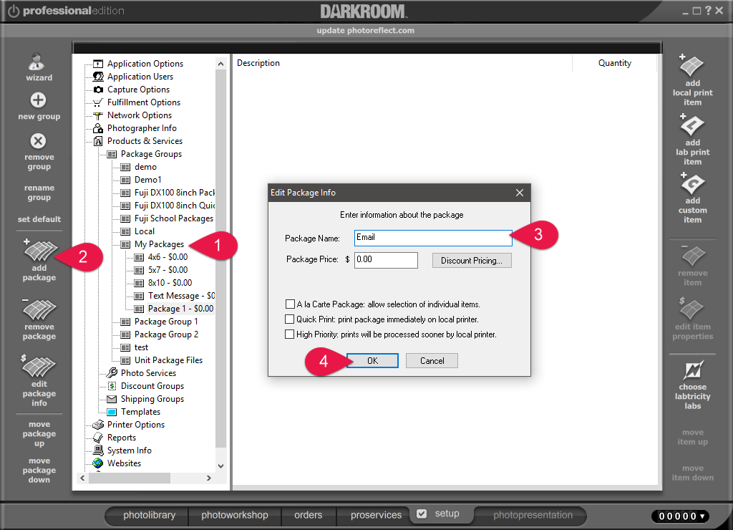Image resolution: width=733 pixels, height=530 pixels.
Task: Enable the Quick Print checkbox
Action: click(290, 319)
